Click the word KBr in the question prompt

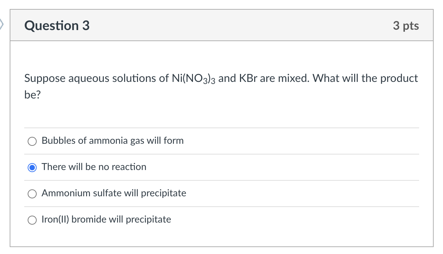[x=248, y=78]
